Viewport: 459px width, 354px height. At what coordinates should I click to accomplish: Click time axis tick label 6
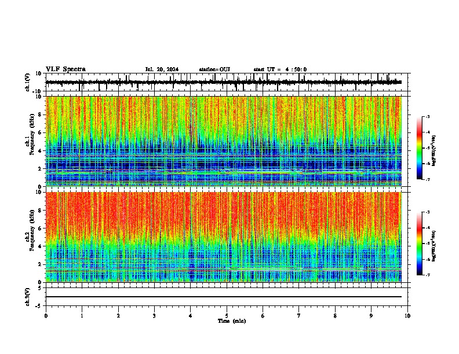point(263,316)
